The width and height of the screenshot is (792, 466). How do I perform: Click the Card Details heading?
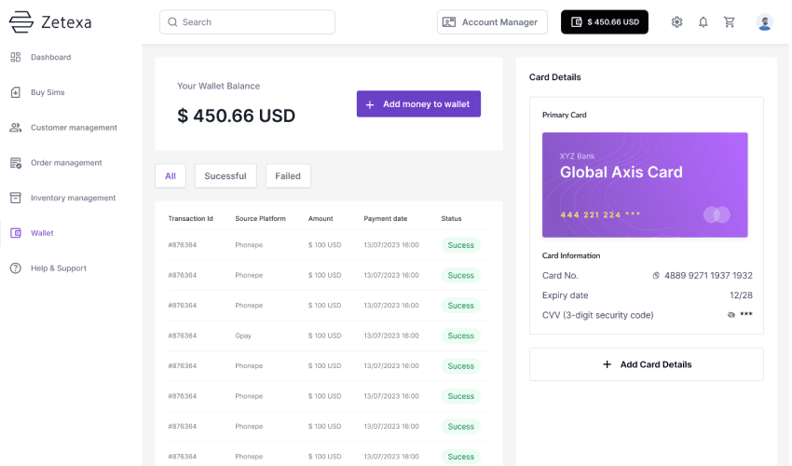(x=554, y=76)
